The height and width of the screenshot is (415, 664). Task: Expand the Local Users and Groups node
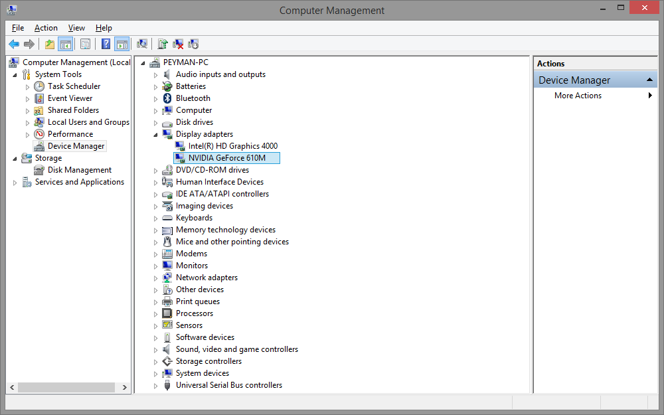coord(27,123)
